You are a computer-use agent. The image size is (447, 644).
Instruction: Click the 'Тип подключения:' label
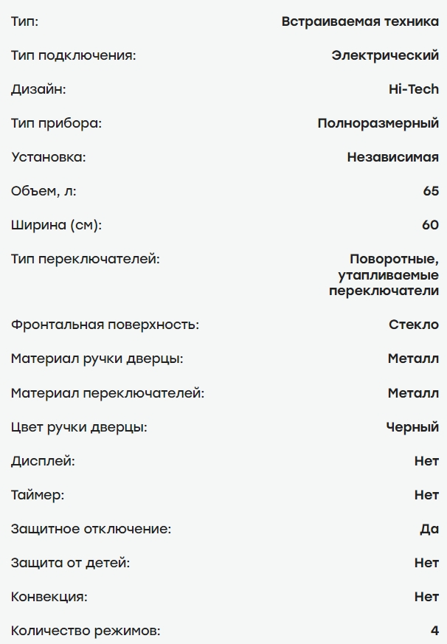(73, 55)
